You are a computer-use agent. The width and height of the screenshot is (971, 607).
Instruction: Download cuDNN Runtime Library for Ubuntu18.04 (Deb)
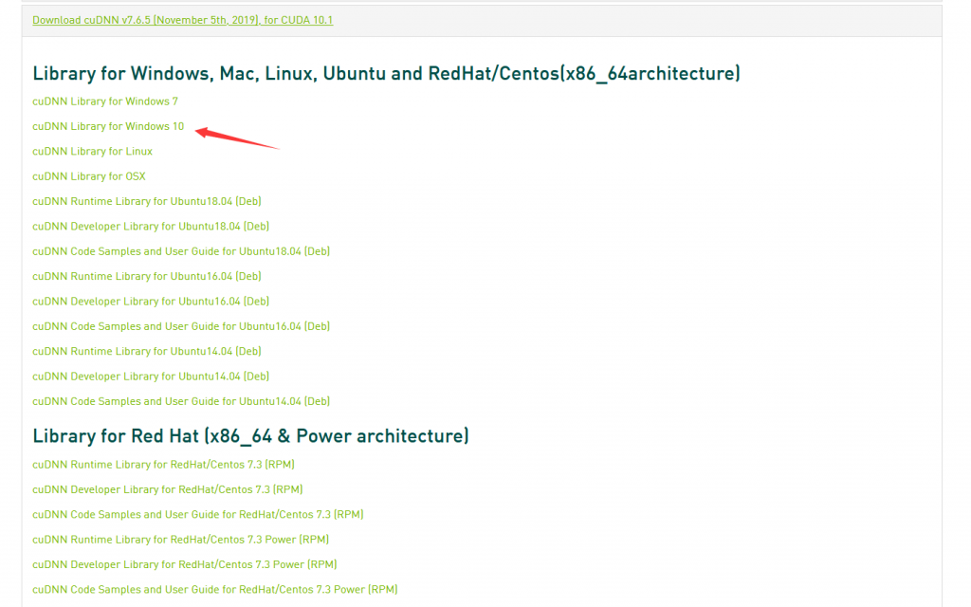click(x=147, y=201)
